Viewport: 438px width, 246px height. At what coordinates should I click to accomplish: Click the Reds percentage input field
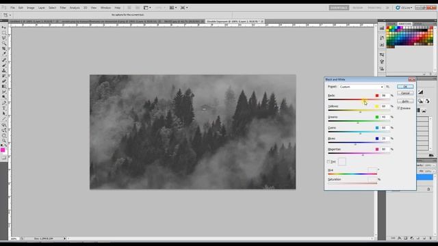click(385, 96)
